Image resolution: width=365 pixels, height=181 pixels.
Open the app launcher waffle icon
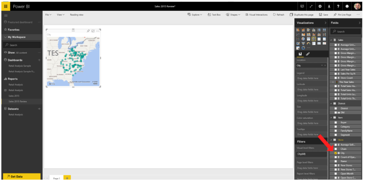click(x=6, y=6)
